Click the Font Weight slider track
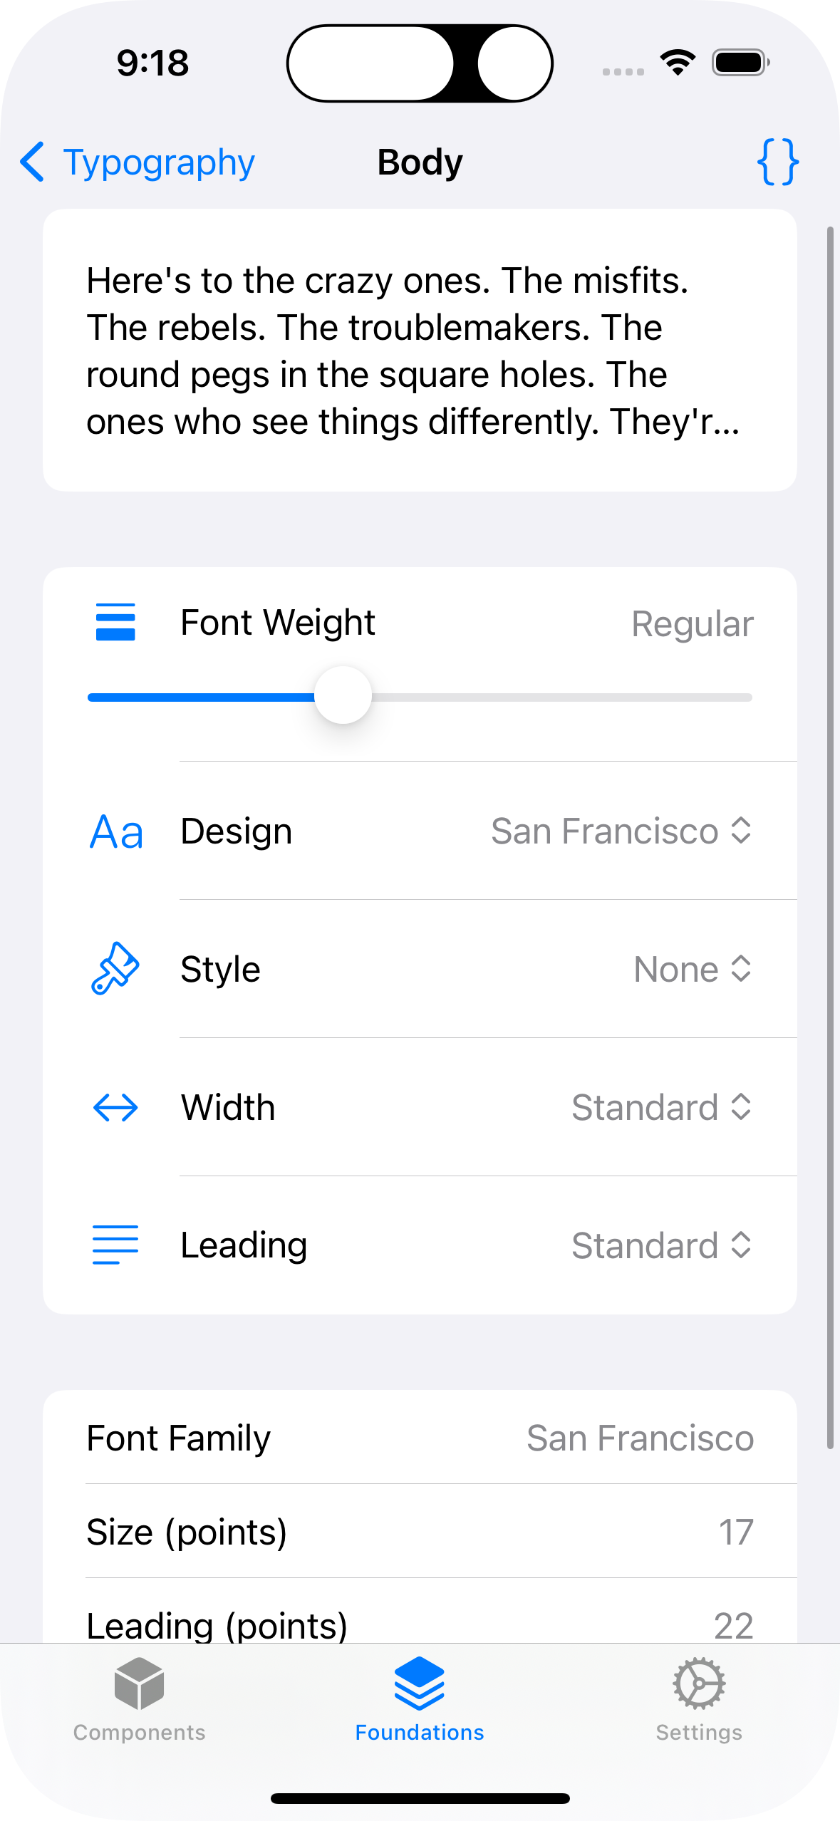Image resolution: width=840 pixels, height=1821 pixels. coord(556,697)
